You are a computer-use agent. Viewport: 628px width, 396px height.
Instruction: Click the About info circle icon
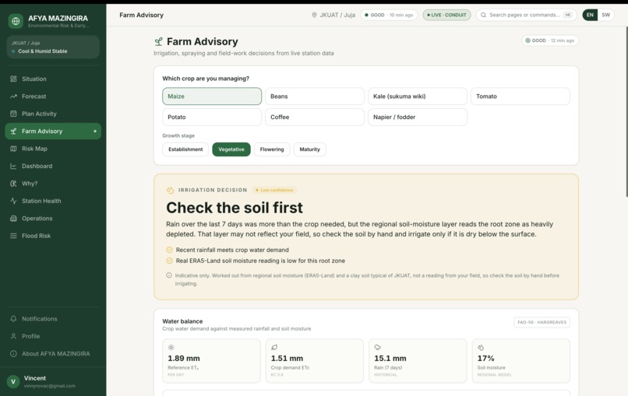point(13,354)
